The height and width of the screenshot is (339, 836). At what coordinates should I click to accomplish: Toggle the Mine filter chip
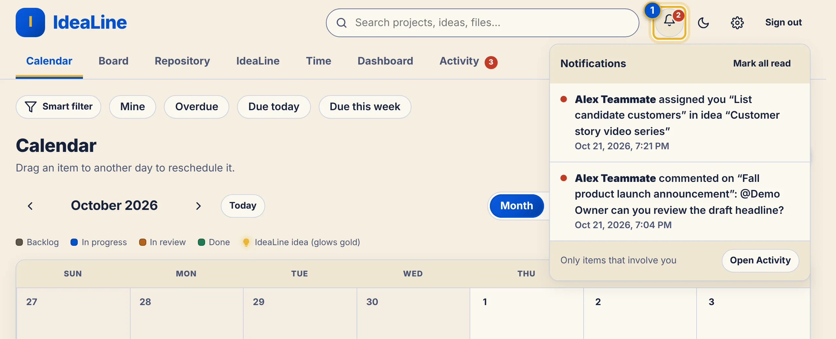click(x=133, y=107)
